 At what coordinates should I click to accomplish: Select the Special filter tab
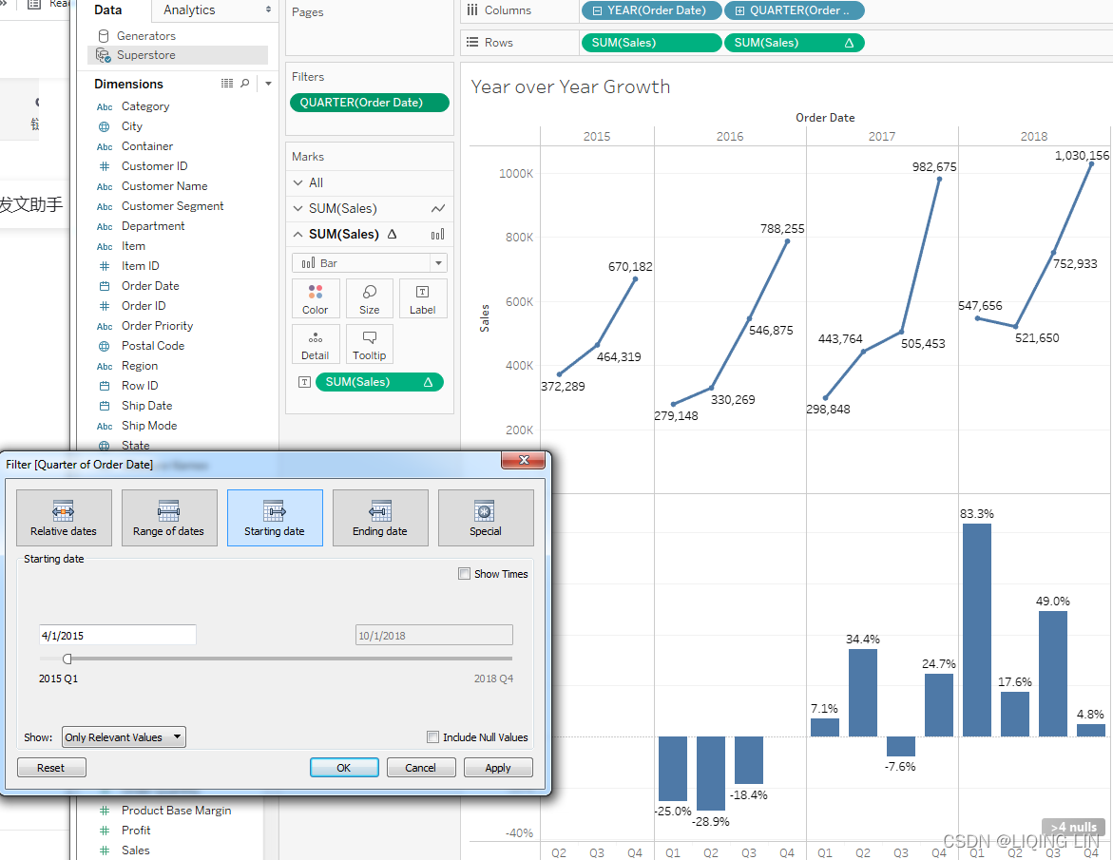click(486, 518)
